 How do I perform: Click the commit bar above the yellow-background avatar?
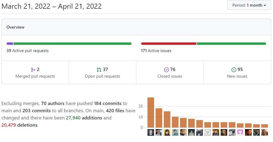click(167, 119)
